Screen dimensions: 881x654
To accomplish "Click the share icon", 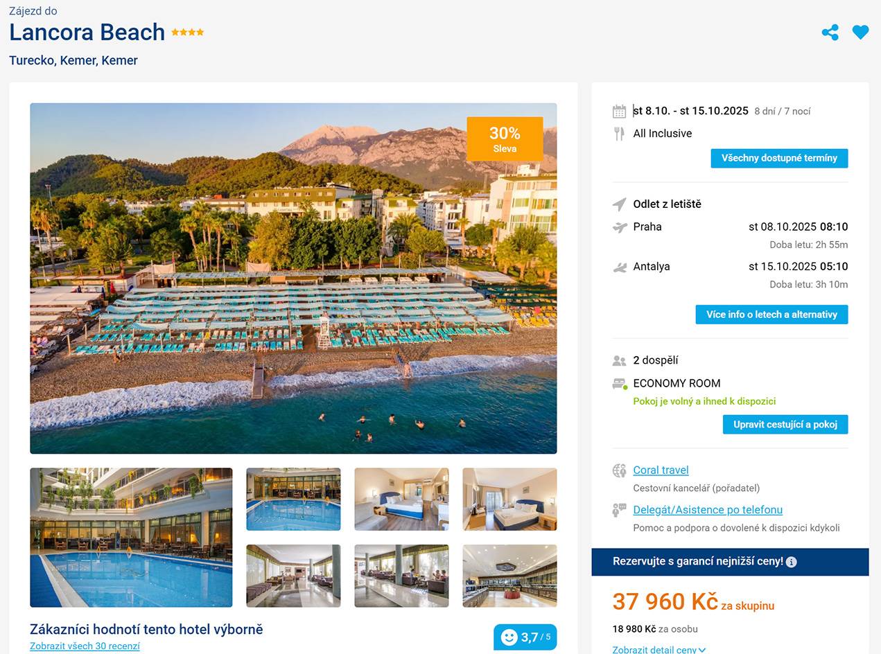I will 830,33.
